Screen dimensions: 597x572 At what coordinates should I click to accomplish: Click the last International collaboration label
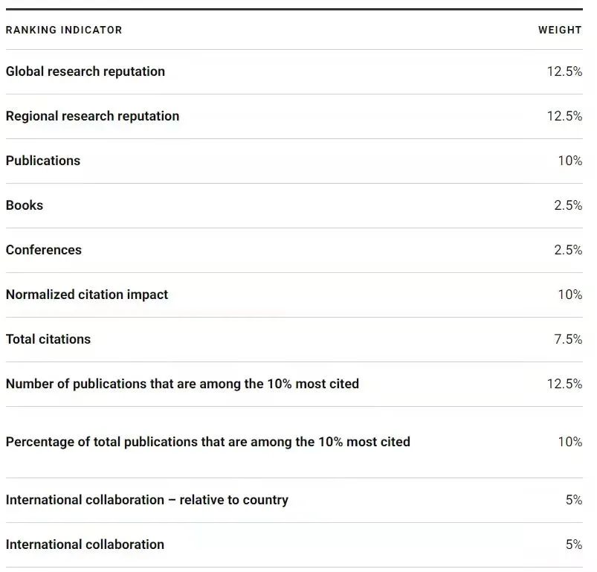(x=85, y=544)
